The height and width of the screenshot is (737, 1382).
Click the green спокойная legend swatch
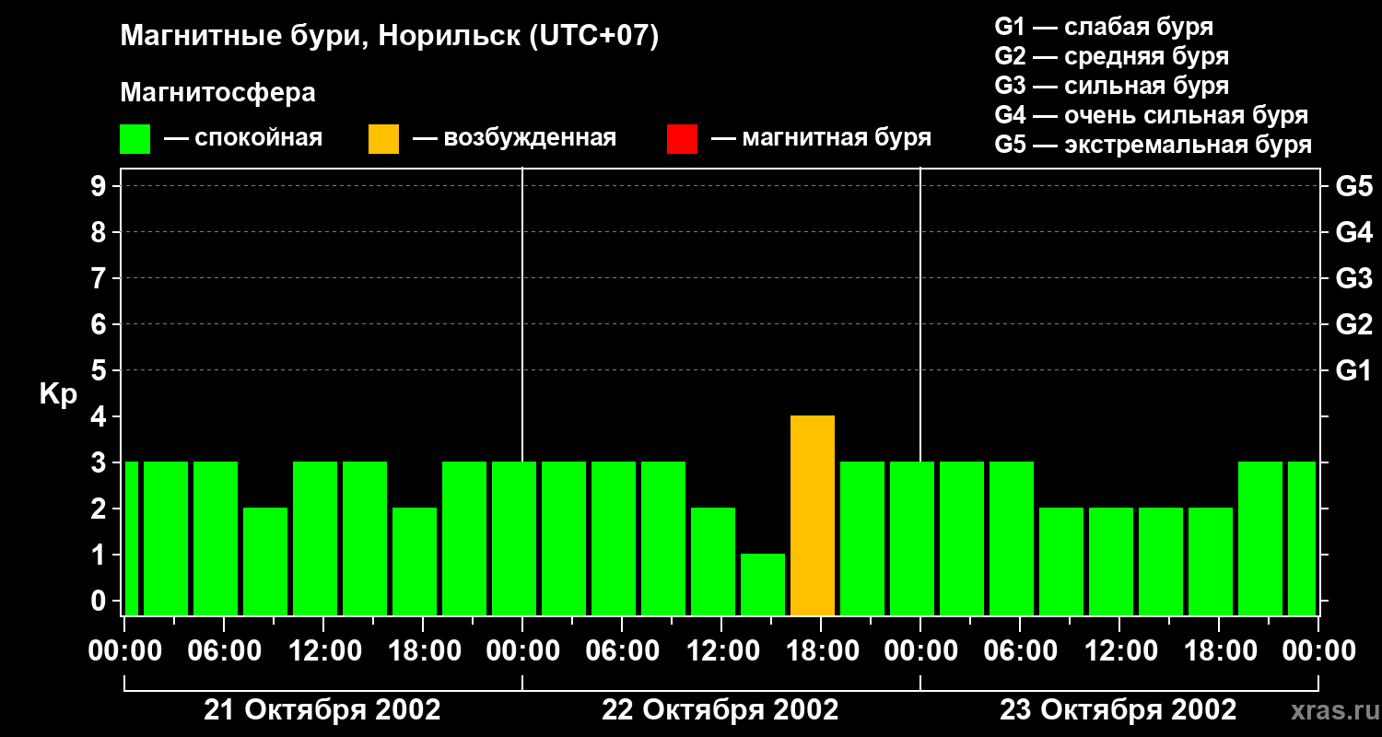tap(135, 139)
